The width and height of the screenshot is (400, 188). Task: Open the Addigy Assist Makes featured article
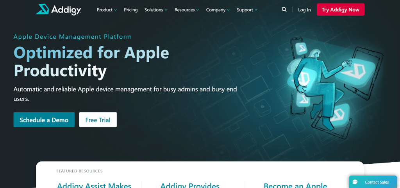[x=94, y=185]
